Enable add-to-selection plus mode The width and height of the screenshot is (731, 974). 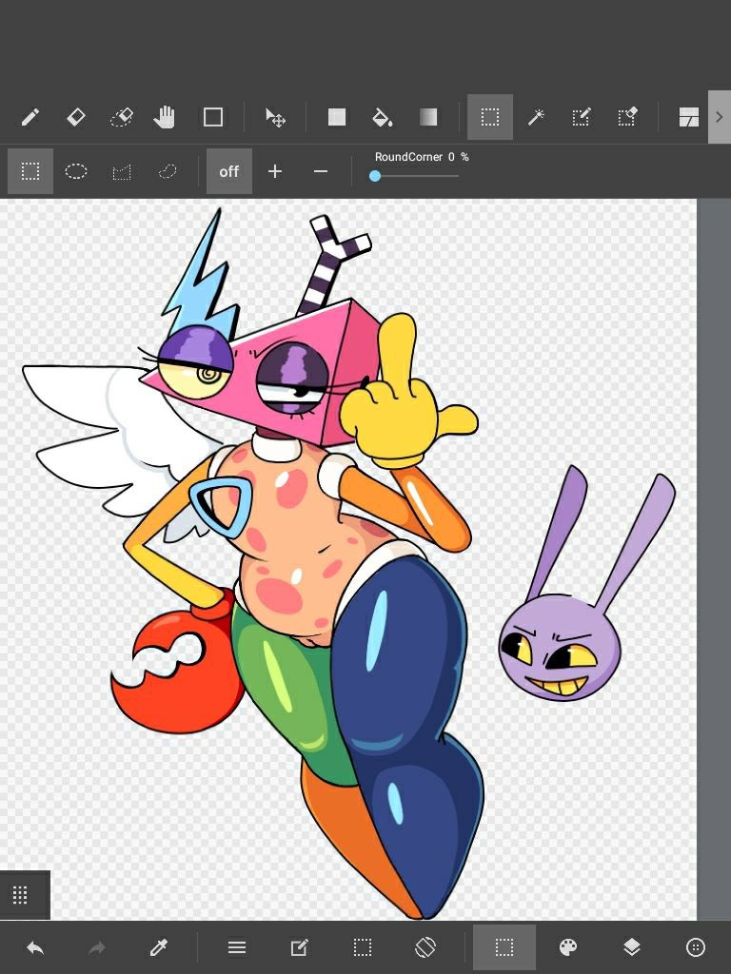click(275, 171)
